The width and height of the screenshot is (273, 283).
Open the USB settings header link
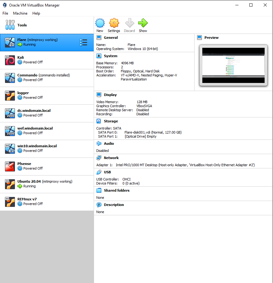pos(107,172)
